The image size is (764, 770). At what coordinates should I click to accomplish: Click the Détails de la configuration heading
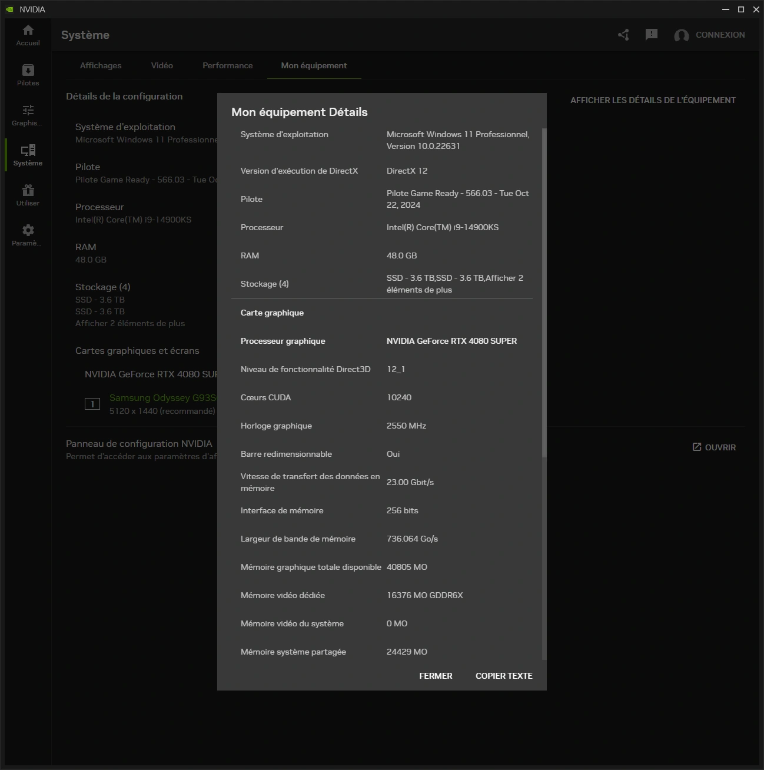click(x=124, y=96)
